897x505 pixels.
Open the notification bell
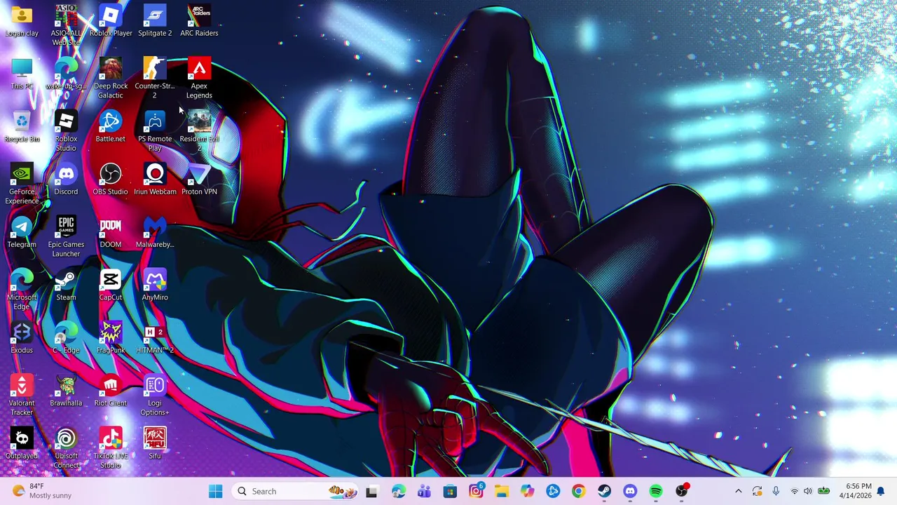click(x=881, y=491)
